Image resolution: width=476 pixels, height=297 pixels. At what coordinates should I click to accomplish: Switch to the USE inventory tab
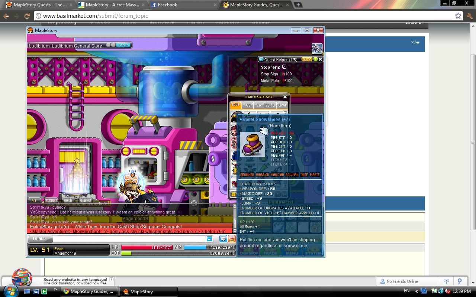(247, 105)
